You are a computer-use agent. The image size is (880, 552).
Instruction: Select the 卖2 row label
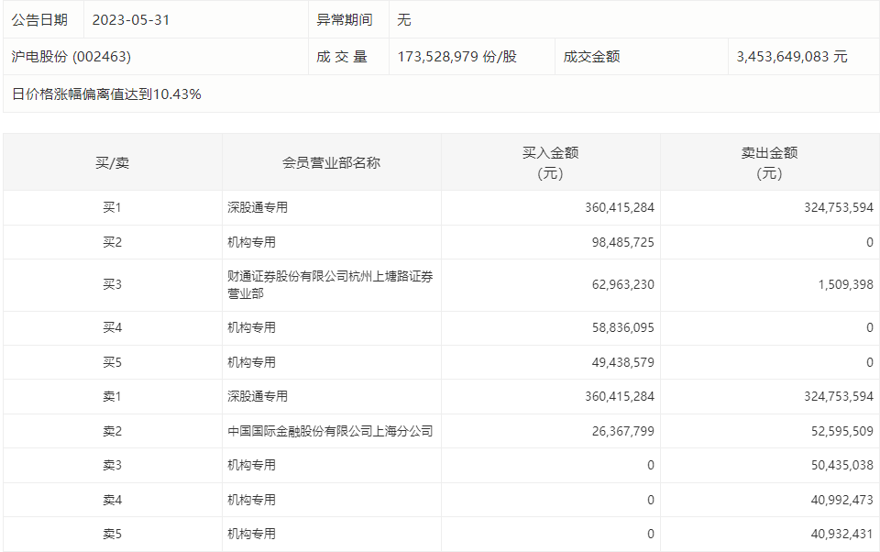[112, 432]
